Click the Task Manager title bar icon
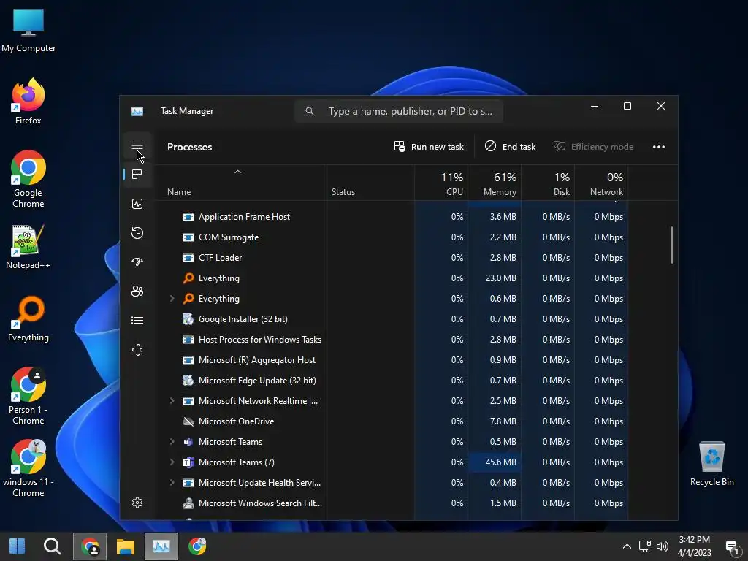The height and width of the screenshot is (561, 748). coord(137,111)
